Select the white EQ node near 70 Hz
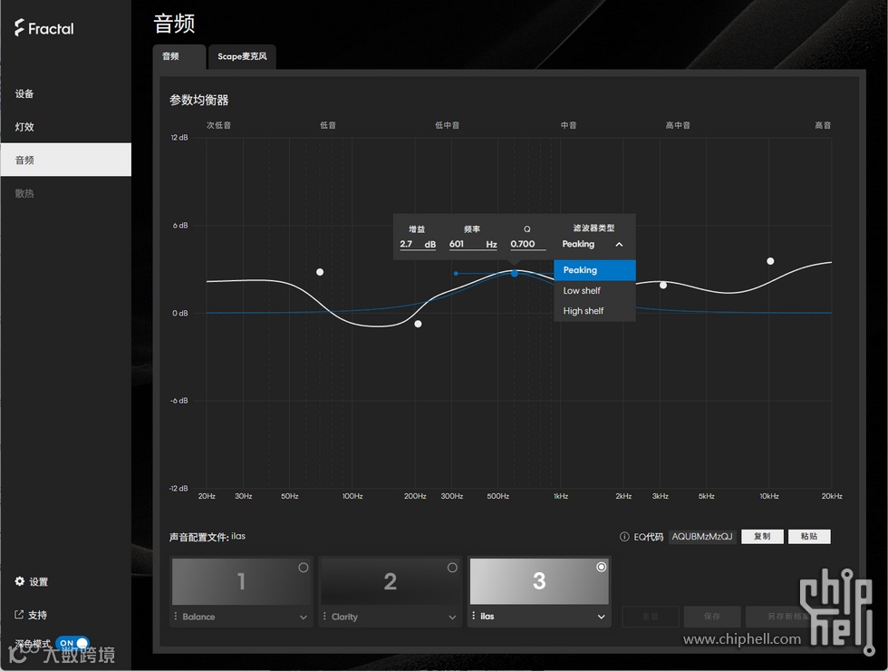Image resolution: width=888 pixels, height=671 pixels. [320, 272]
